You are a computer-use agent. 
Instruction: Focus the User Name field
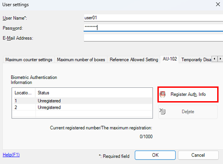(153, 18)
